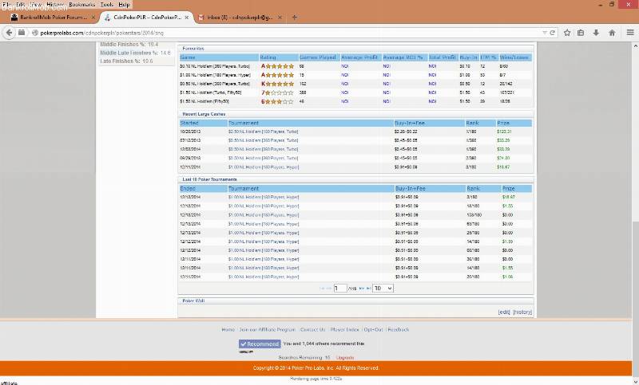
Task: Open the Help menu
Action: (125, 5)
